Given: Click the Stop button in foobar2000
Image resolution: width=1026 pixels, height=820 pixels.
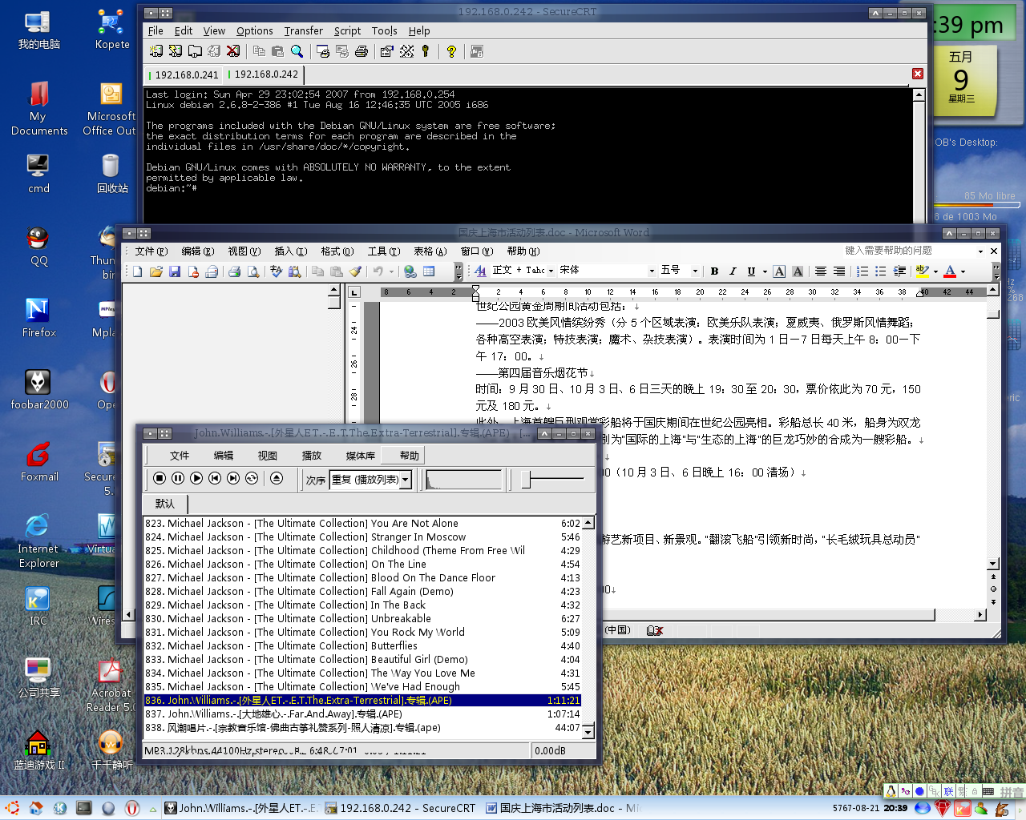Looking at the screenshot, I should coord(160,478).
